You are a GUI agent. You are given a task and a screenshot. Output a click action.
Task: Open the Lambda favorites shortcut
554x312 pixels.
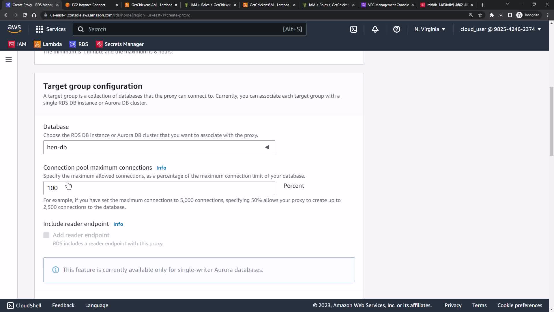pyautogui.click(x=48, y=44)
